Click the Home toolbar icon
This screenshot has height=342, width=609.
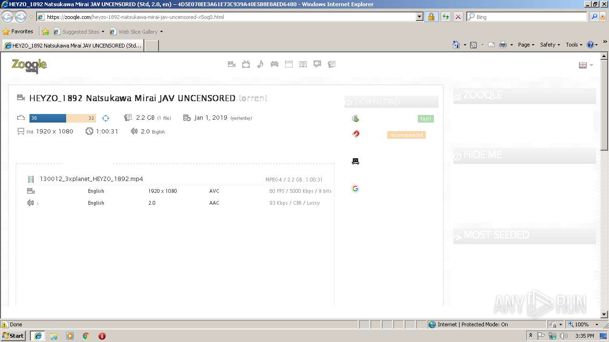coord(456,45)
